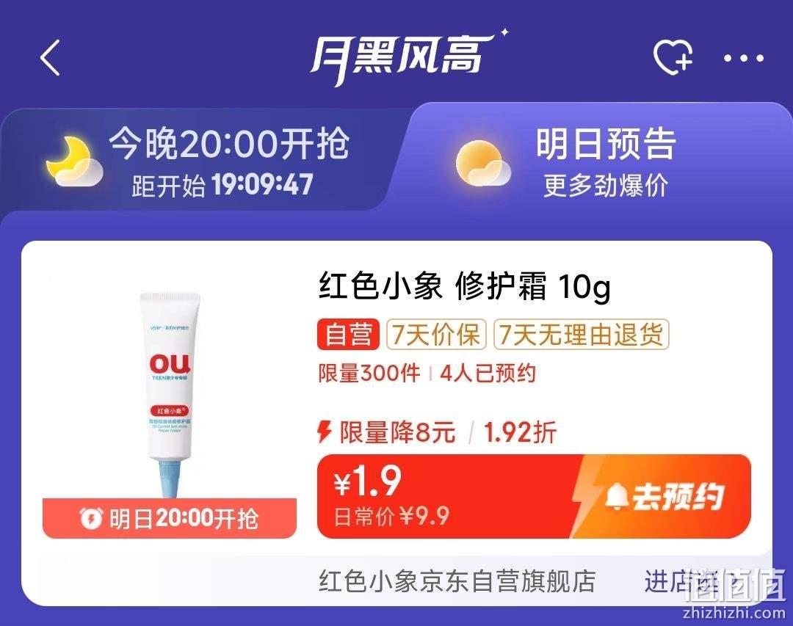Open 红色小象京东自营旗舰店 store name
The width and height of the screenshot is (793, 626).
pyautogui.click(x=457, y=581)
